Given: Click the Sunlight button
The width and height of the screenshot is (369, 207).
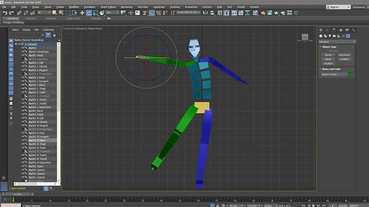Looking at the screenshot, I should (344, 59).
